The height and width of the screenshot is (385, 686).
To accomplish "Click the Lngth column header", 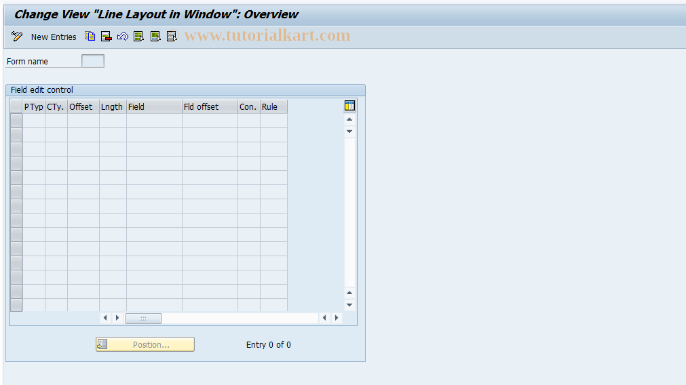I will (x=113, y=106).
